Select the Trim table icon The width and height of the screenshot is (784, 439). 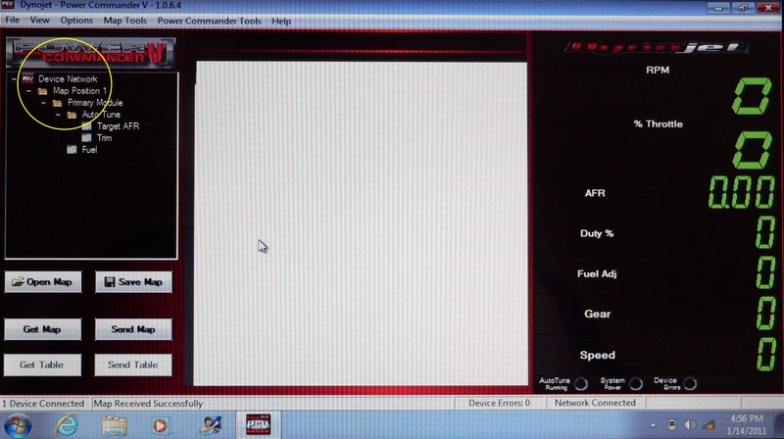(87, 138)
